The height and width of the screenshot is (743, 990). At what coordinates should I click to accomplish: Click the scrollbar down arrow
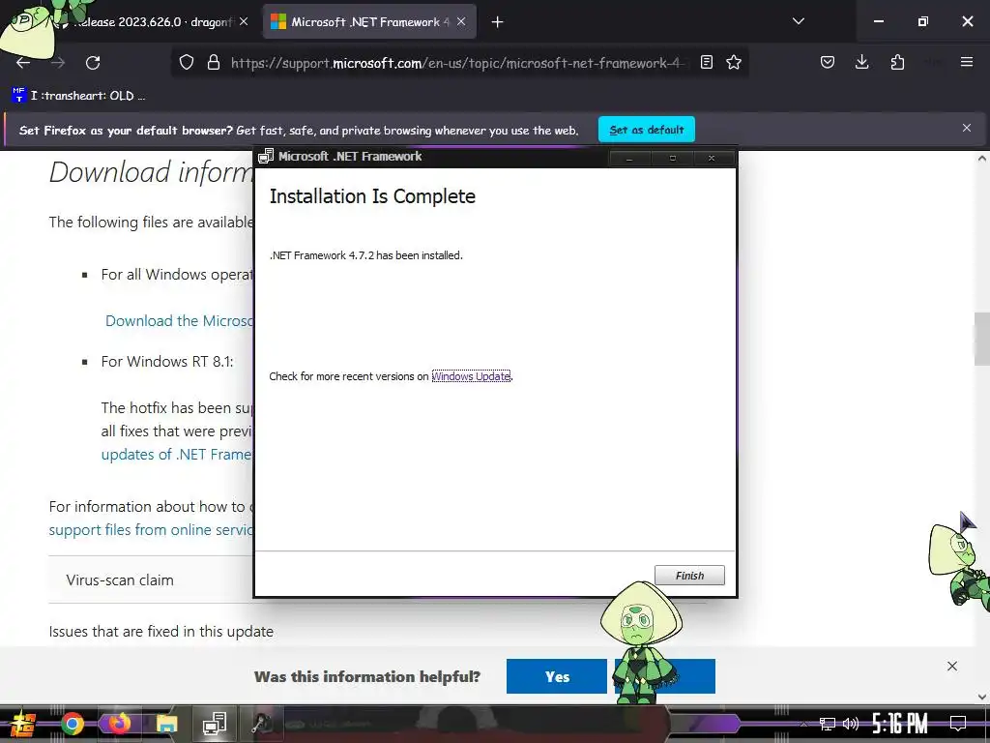pos(982,697)
